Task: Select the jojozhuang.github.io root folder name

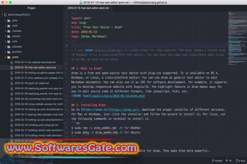Action: (19, 15)
